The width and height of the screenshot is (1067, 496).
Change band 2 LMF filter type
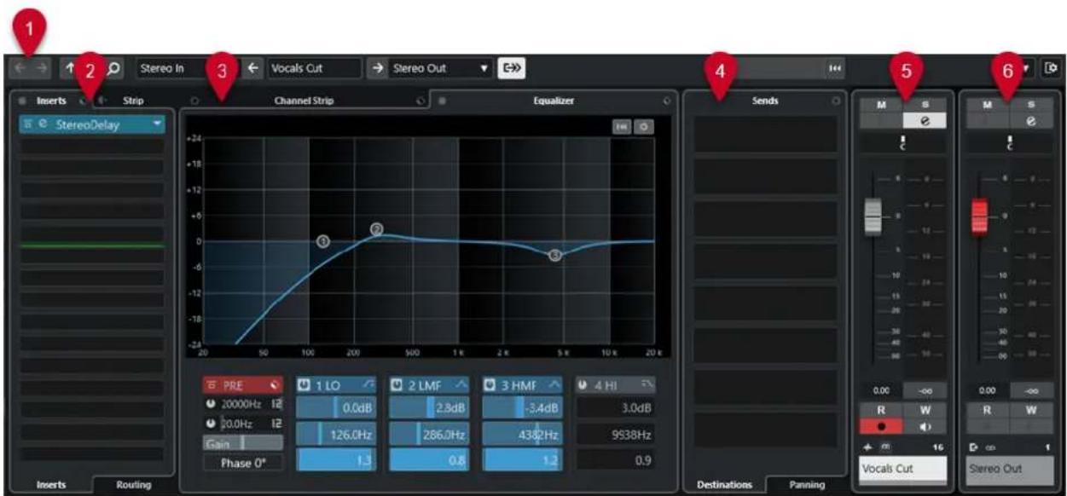click(461, 386)
